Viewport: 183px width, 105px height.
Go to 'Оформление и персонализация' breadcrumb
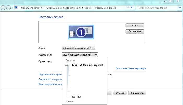(63, 8)
